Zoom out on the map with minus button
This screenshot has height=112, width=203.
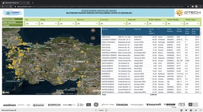coord(93,38)
